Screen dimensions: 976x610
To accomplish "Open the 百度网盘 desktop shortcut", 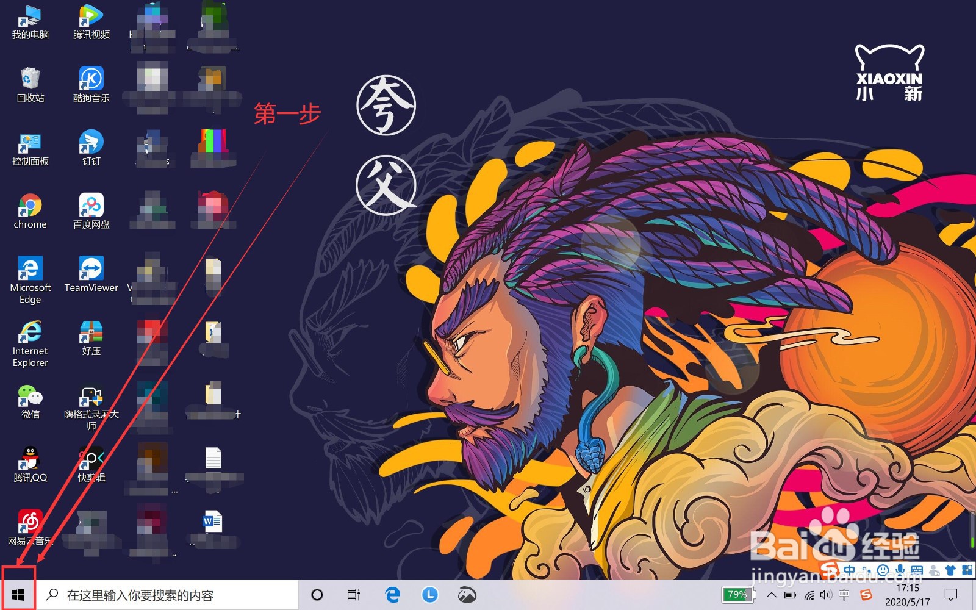I will coord(91,212).
